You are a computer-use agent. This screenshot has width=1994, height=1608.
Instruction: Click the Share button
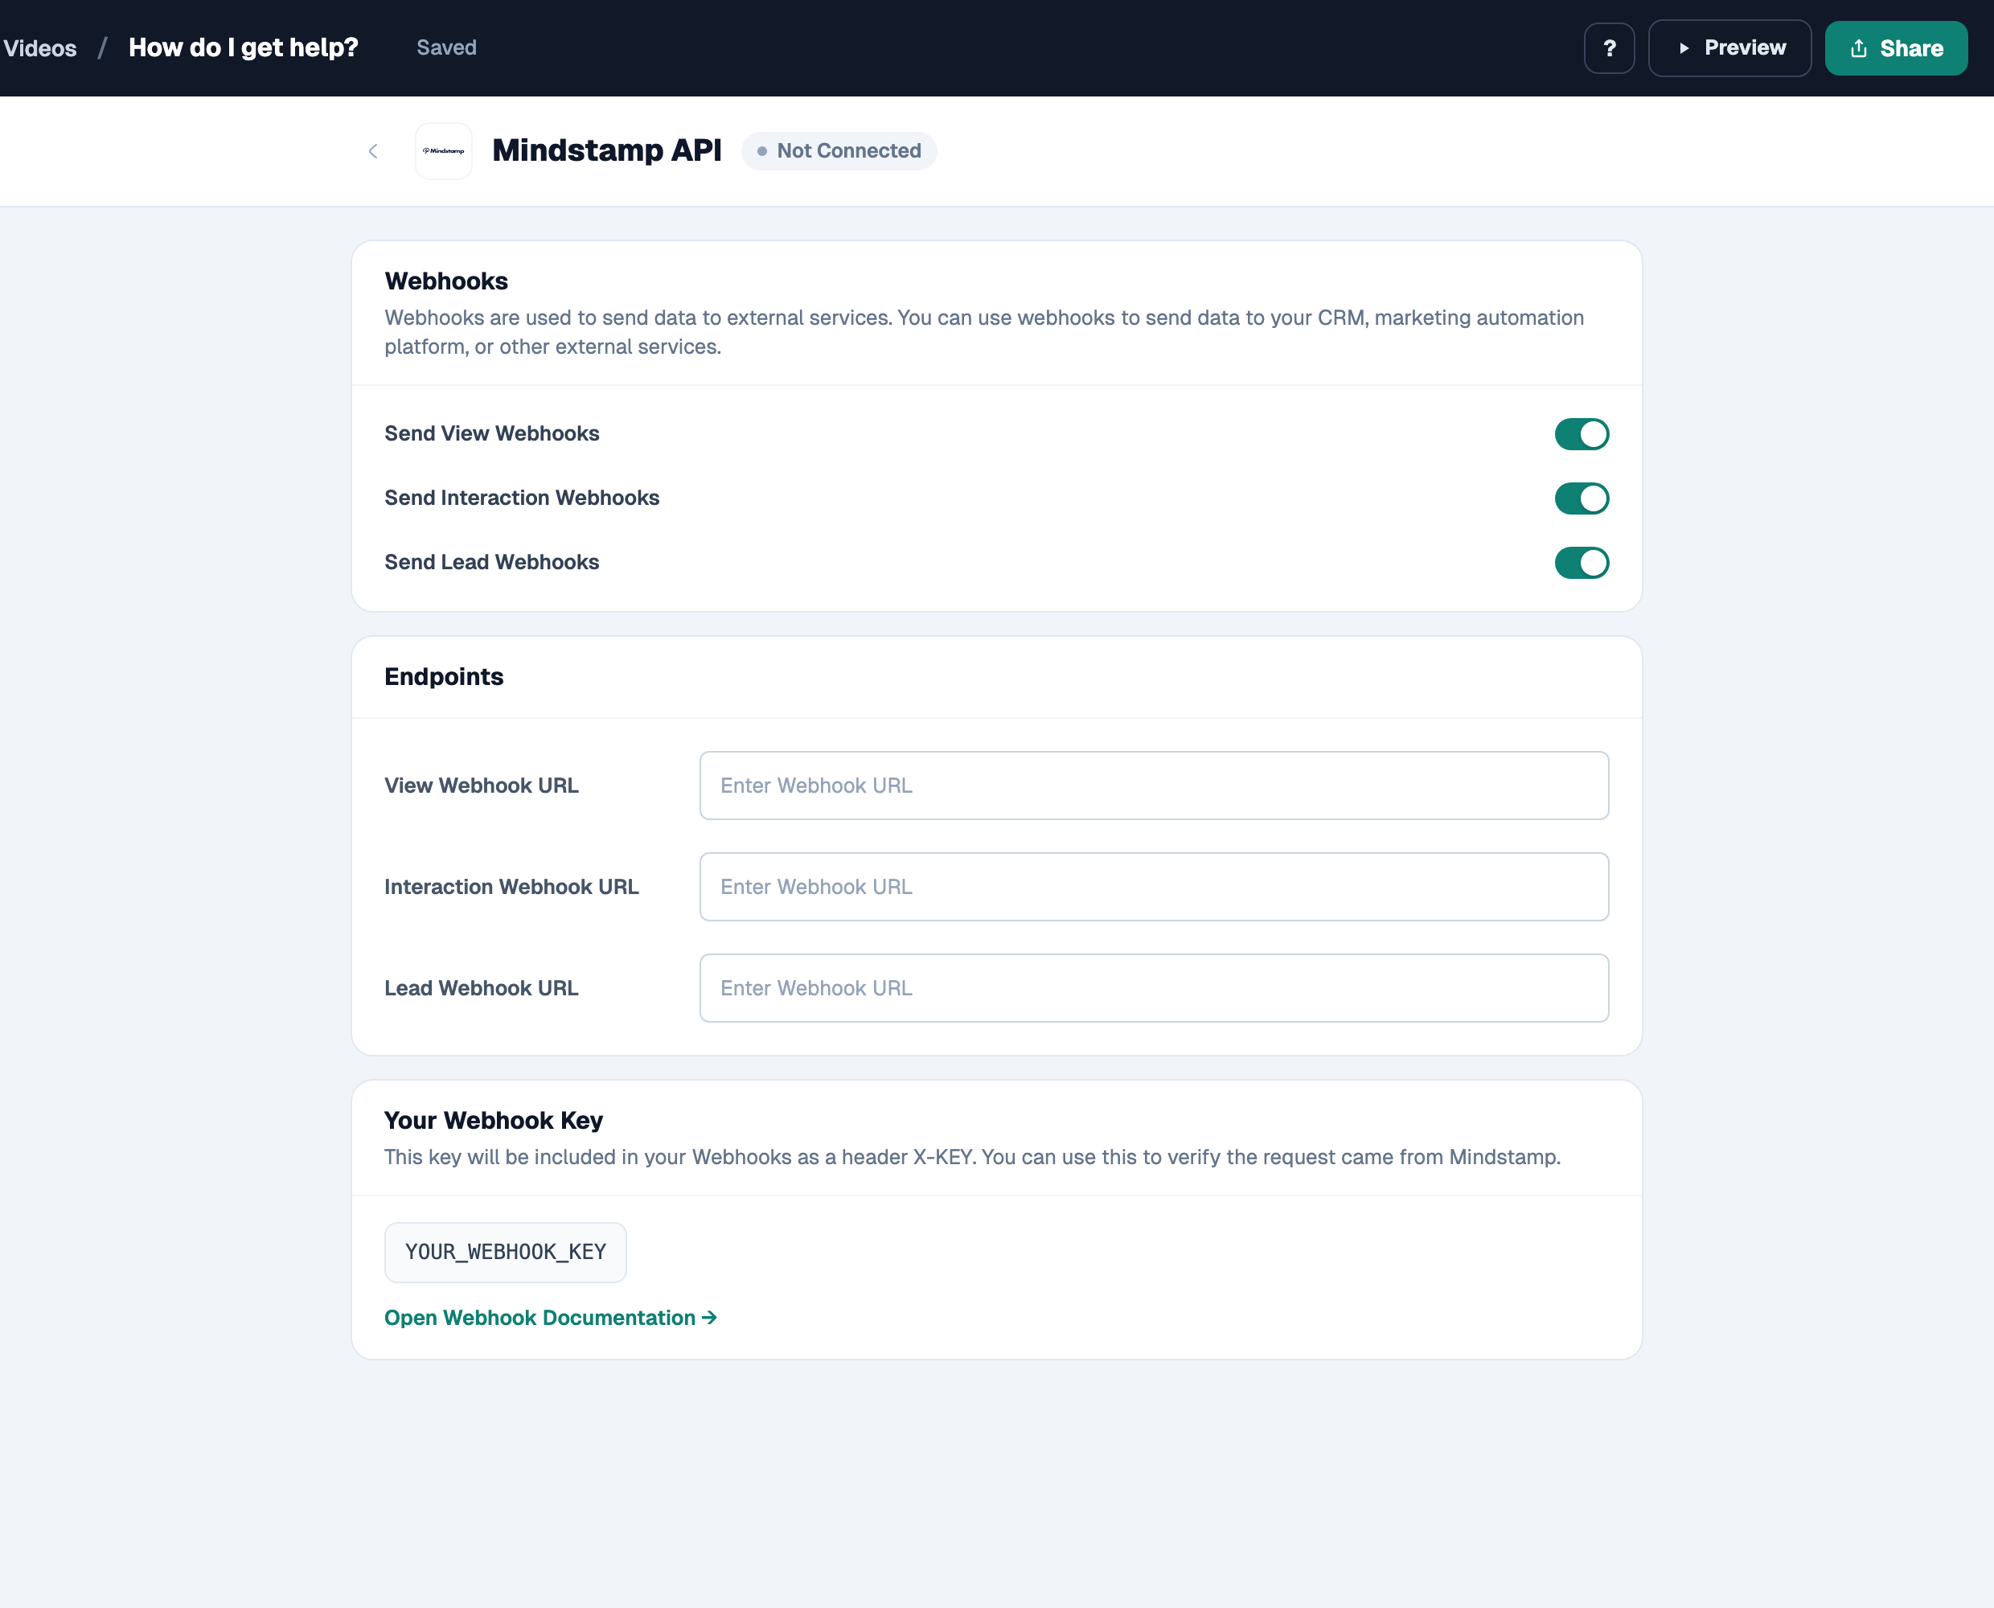point(1896,48)
